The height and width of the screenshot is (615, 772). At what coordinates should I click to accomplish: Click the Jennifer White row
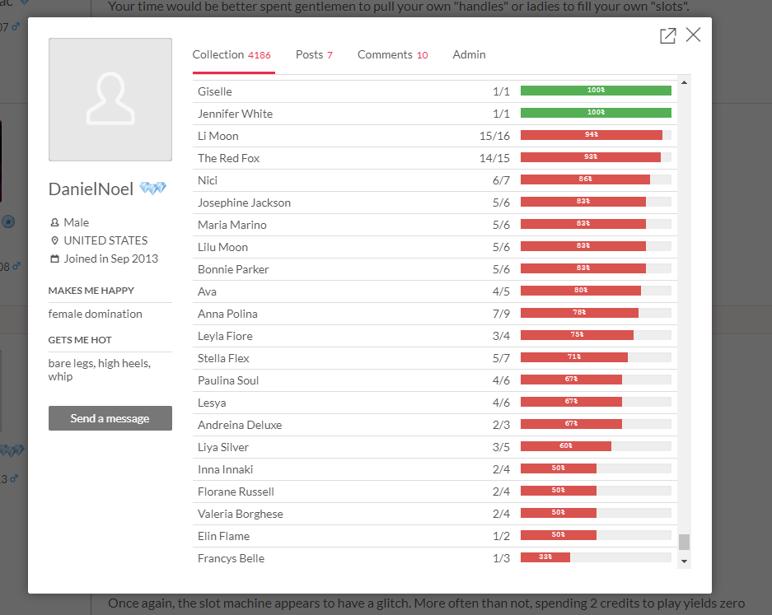pos(235,114)
